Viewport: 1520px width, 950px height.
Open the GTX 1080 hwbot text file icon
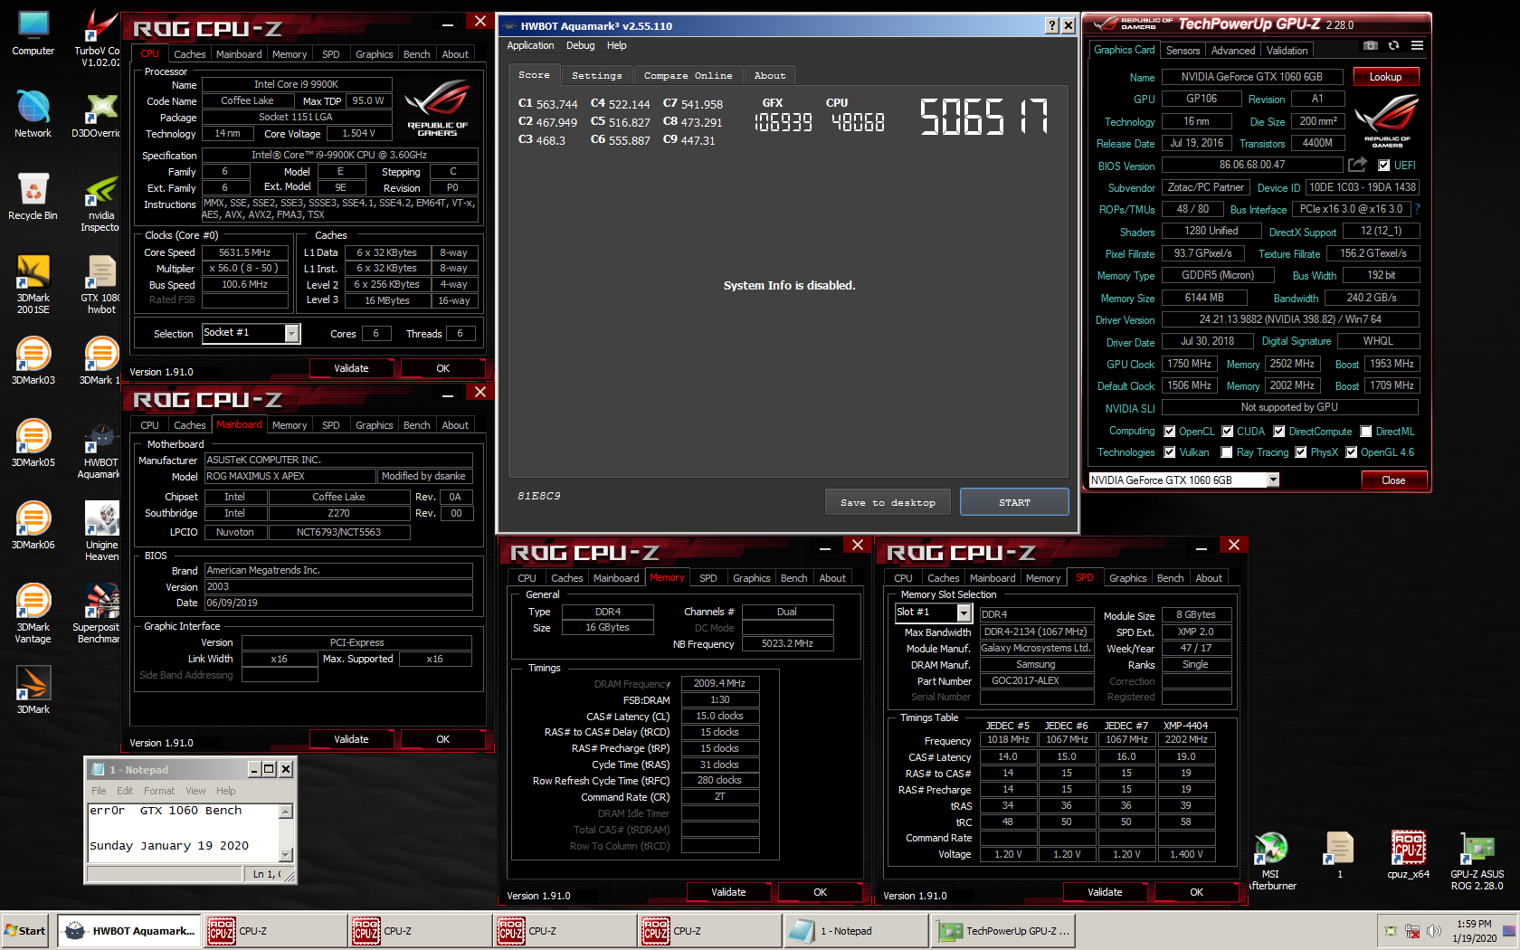point(100,284)
